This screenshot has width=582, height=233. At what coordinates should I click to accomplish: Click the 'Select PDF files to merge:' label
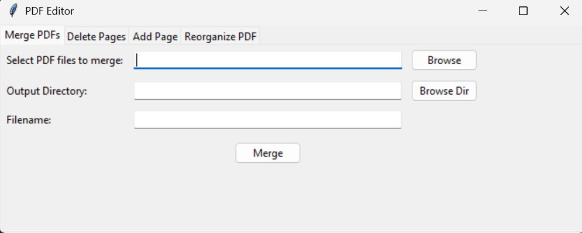tap(64, 60)
